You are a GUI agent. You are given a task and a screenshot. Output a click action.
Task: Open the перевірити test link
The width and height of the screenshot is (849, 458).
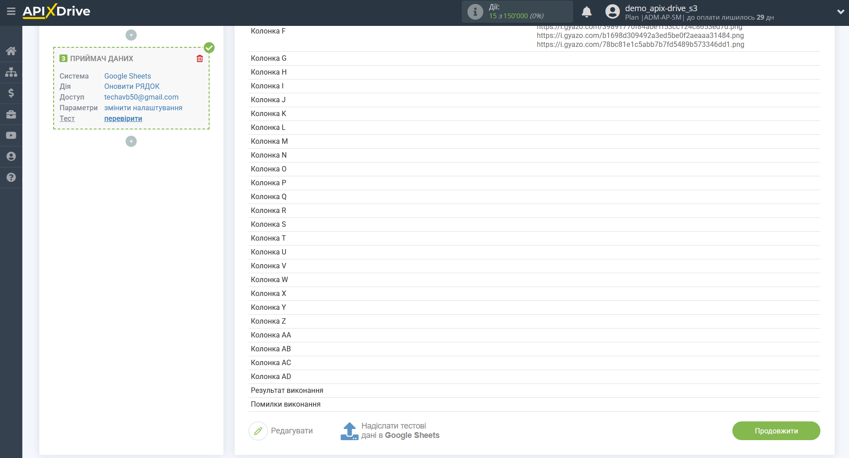click(123, 118)
